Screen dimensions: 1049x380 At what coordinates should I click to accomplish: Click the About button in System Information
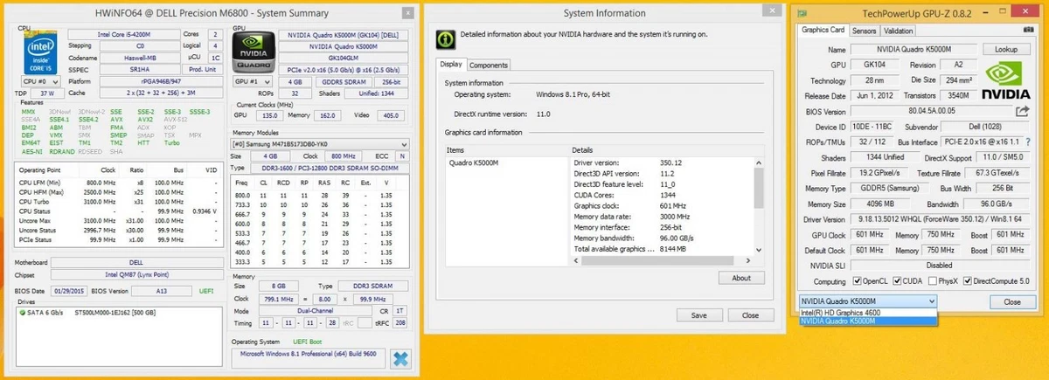click(x=740, y=278)
